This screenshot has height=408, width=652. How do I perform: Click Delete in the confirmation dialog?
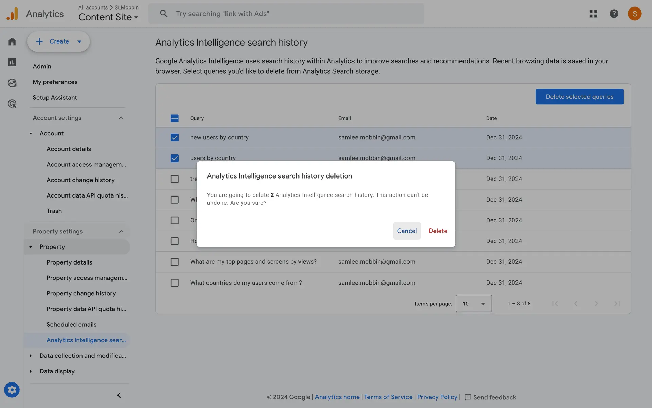point(438,231)
